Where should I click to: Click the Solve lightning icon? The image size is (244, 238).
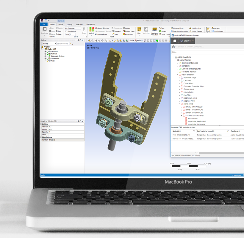click(x=84, y=29)
